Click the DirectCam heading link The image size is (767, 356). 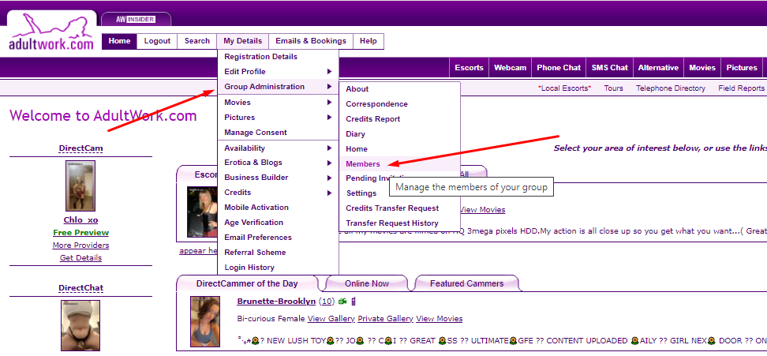click(81, 148)
